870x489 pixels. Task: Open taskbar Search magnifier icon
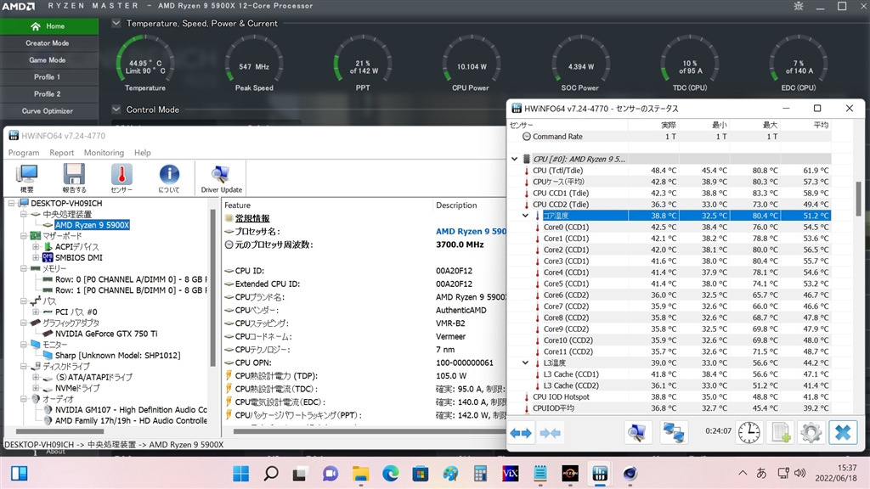pos(271,474)
